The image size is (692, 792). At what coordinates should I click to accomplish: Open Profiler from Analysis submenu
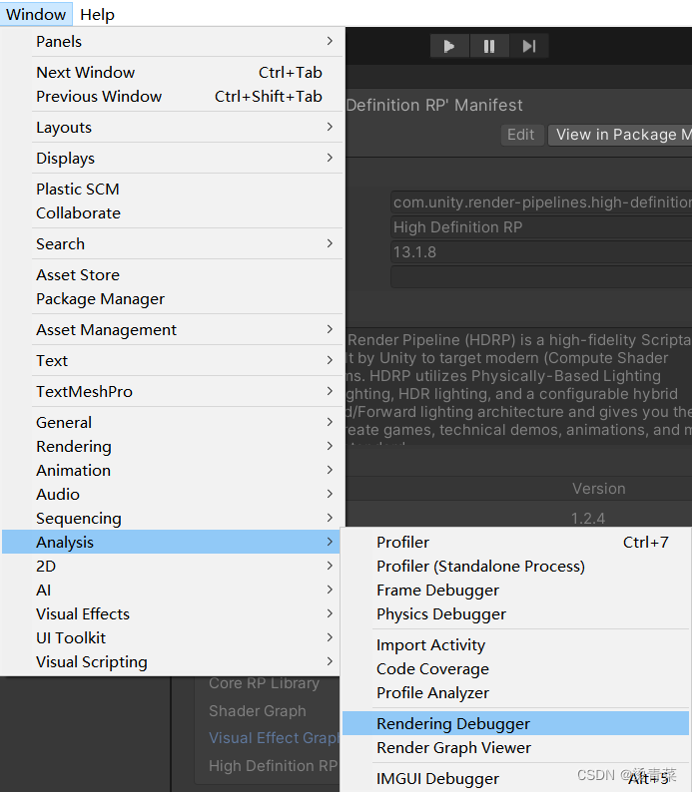pyautogui.click(x=515, y=542)
